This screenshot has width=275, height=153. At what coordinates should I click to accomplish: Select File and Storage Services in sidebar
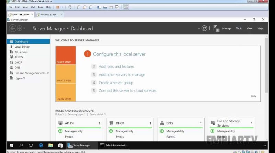pyautogui.click(x=28, y=73)
